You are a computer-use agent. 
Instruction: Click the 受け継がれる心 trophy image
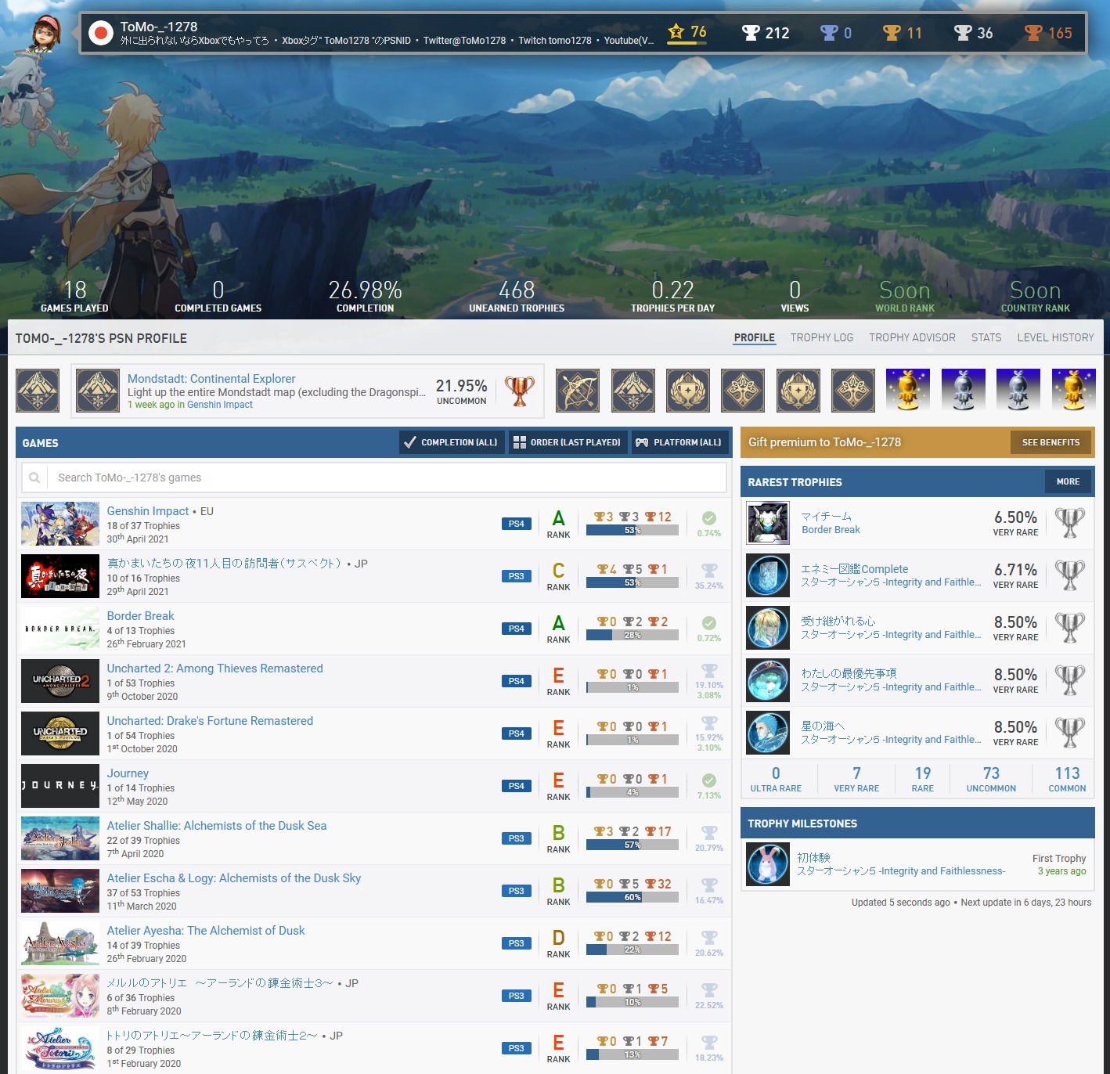tap(768, 628)
